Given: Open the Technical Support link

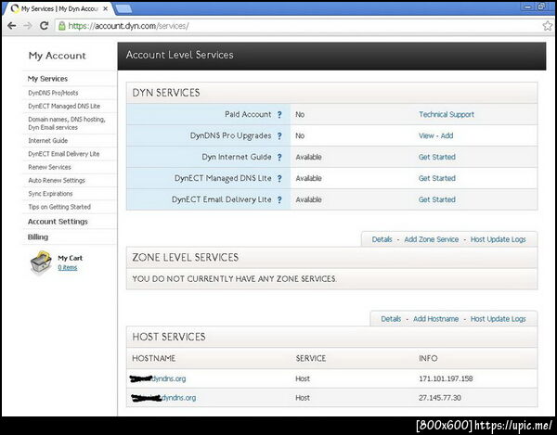Looking at the screenshot, I should (x=447, y=114).
